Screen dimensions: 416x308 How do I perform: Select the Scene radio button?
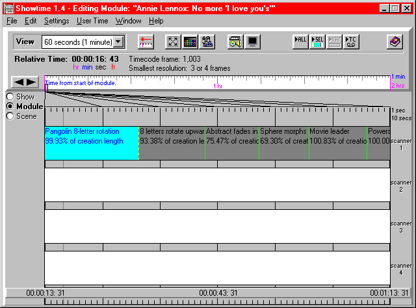click(x=10, y=116)
